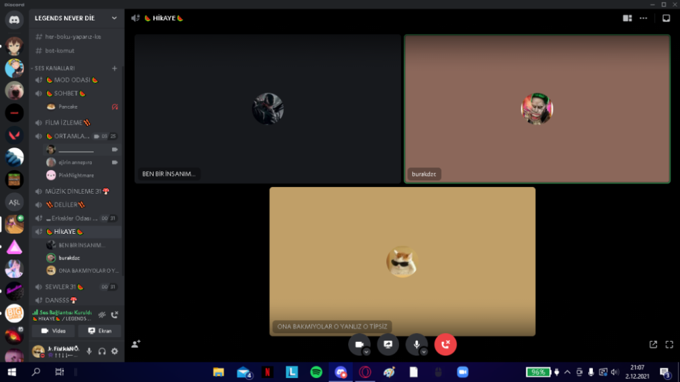Image resolution: width=680 pixels, height=382 pixels.
Task: Toggle camera in the call controls
Action: tap(358, 345)
